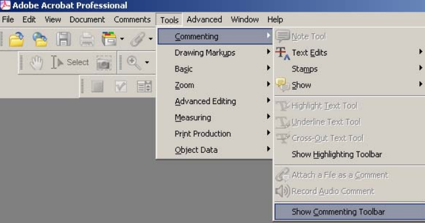
Task: Click the checkmark icon in lower toolbar
Action: click(121, 87)
